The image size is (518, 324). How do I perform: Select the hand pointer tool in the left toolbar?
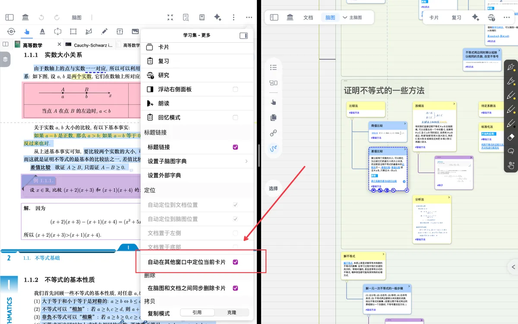coord(27,32)
